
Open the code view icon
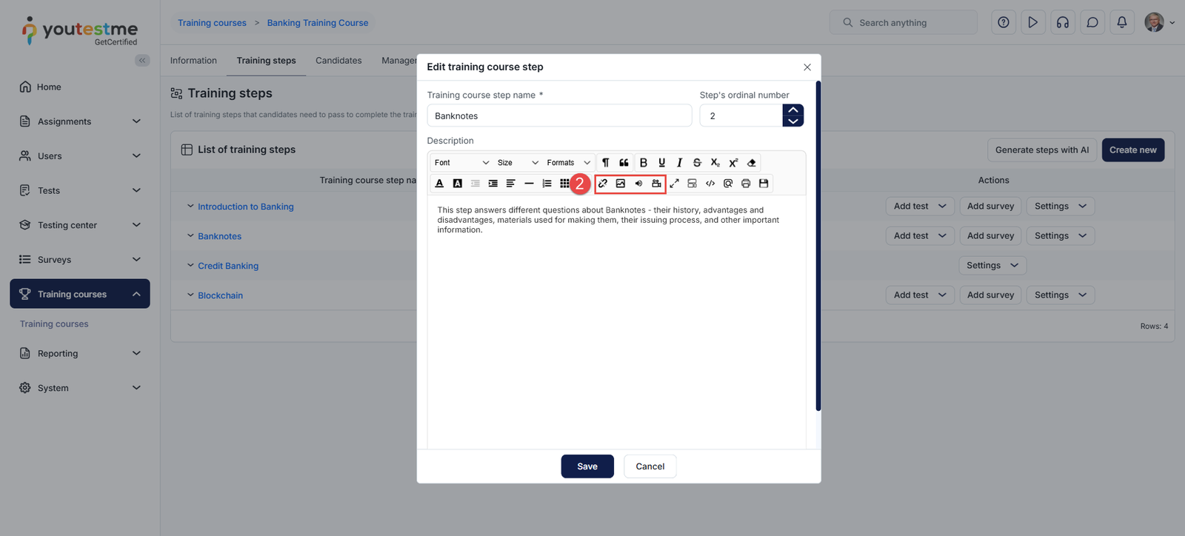pos(710,184)
